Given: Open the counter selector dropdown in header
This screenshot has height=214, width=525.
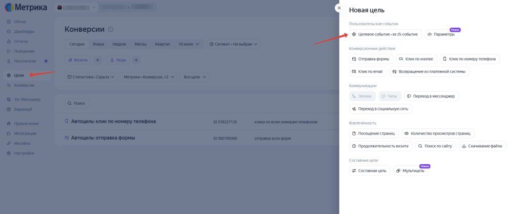Looking at the screenshot, I should [76, 7].
